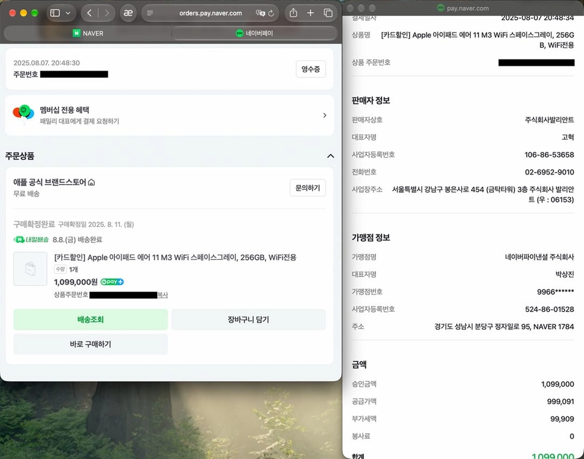Click the 내일배송 delivery badge
This screenshot has width=584, height=459.
click(31, 239)
